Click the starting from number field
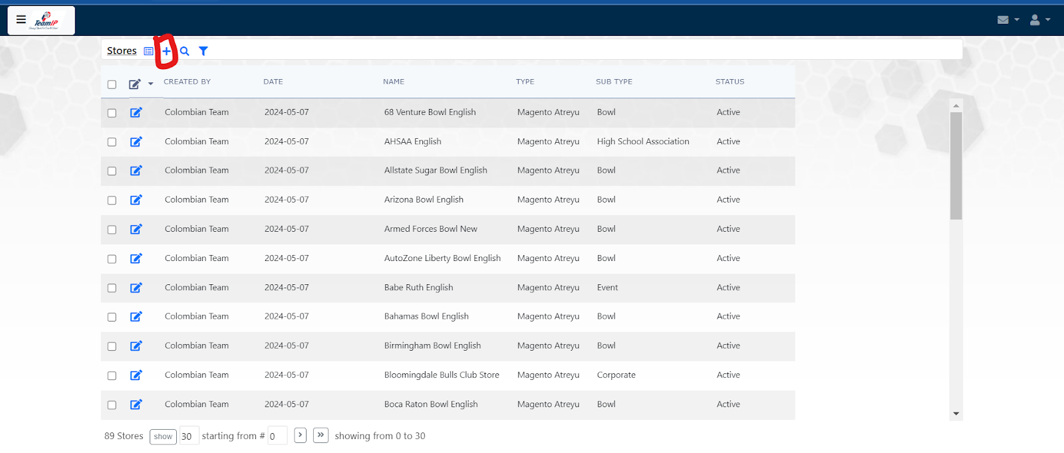The height and width of the screenshot is (453, 1064). click(277, 436)
